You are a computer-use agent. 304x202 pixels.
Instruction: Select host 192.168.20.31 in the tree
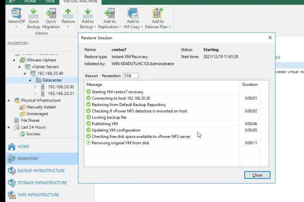pos(61,94)
